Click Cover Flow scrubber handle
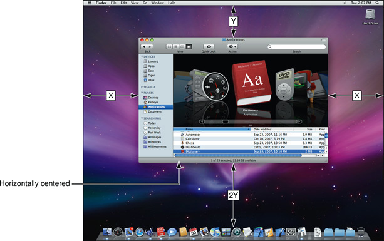 click(x=226, y=121)
